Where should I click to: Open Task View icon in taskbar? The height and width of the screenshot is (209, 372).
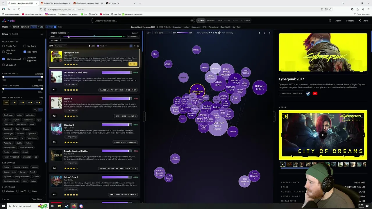coord(52,206)
